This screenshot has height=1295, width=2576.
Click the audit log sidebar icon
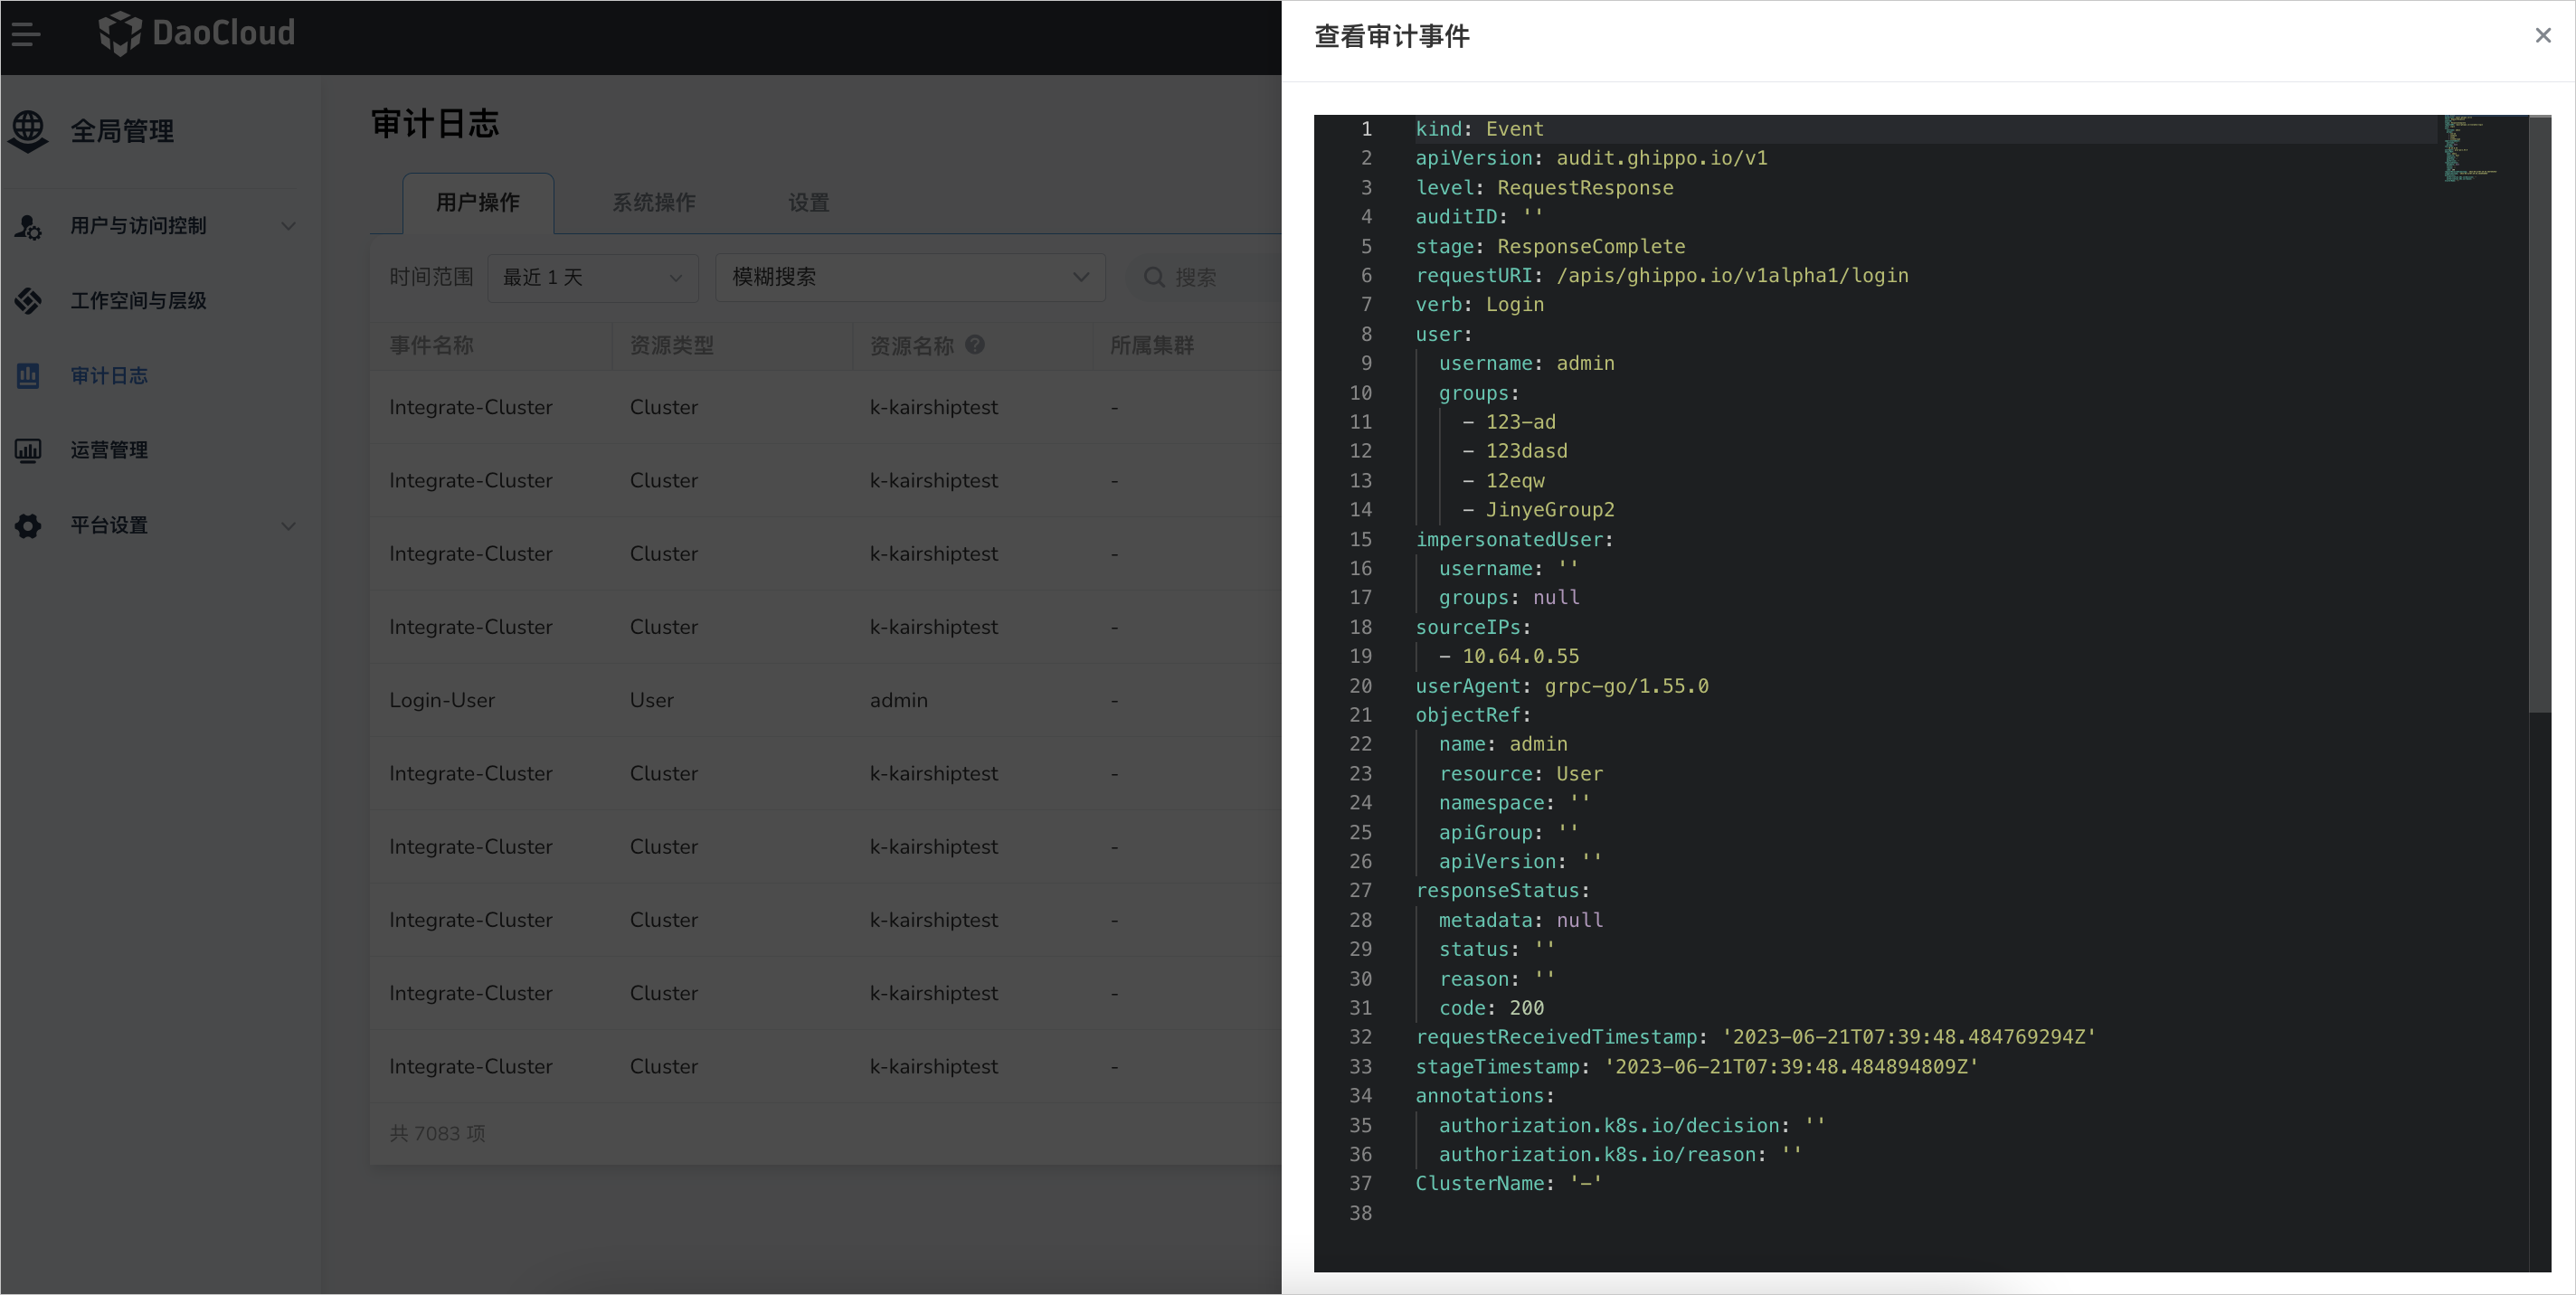28,376
